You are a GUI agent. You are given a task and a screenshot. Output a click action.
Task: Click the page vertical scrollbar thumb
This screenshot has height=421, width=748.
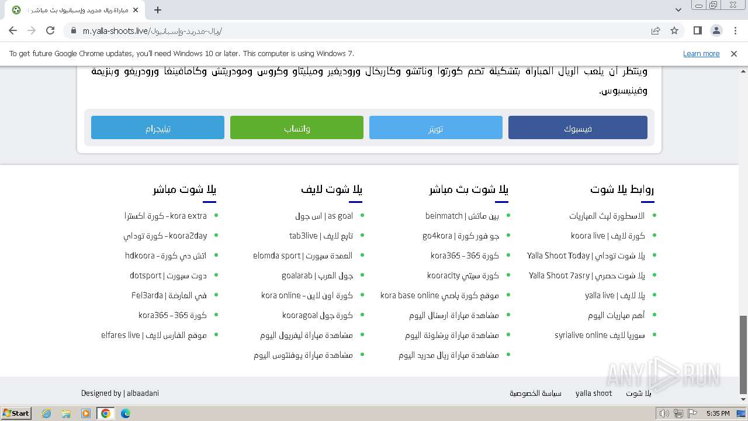pyautogui.click(x=743, y=355)
